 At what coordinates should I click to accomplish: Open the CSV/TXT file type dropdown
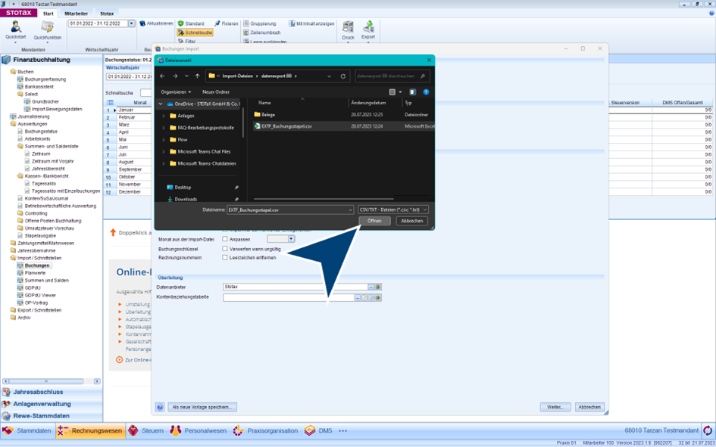point(393,210)
